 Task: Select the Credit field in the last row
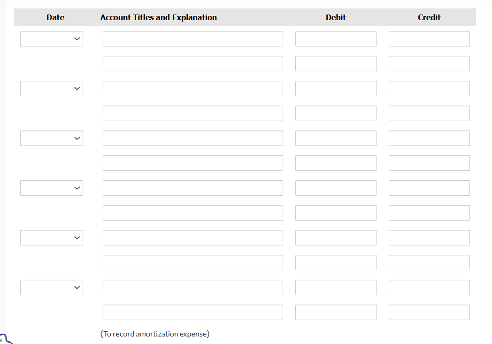429,313
